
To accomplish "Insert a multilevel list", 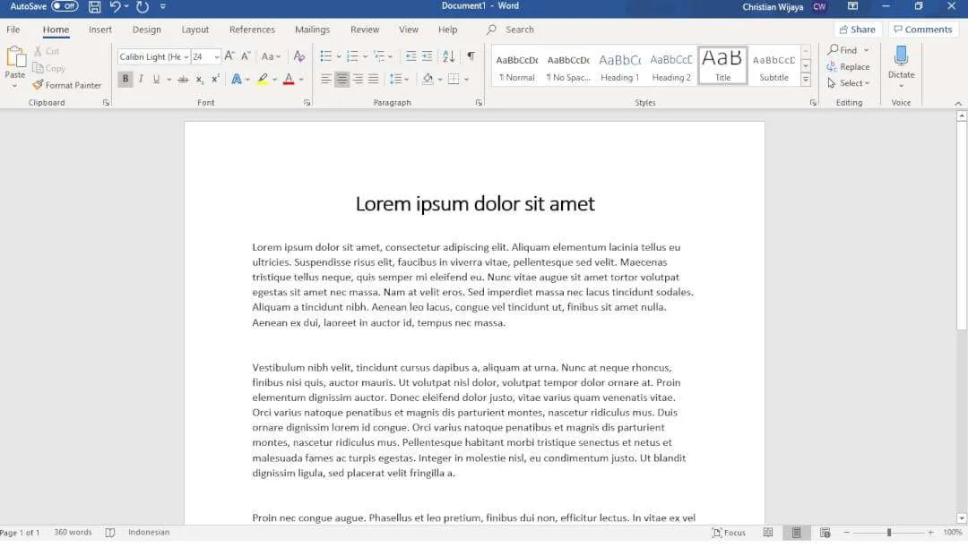I will coord(380,56).
